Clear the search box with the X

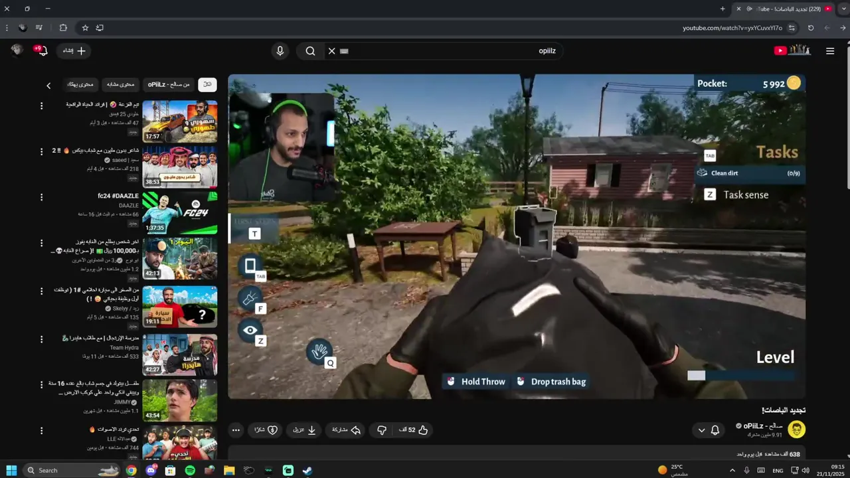click(x=331, y=51)
